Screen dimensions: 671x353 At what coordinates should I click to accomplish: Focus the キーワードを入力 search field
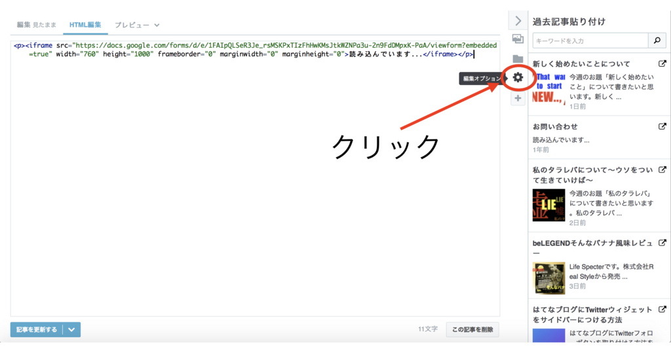pyautogui.click(x=590, y=41)
